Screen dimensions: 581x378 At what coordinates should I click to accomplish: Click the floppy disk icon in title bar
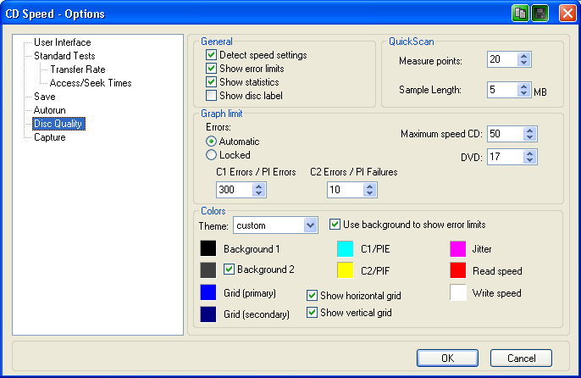(539, 14)
